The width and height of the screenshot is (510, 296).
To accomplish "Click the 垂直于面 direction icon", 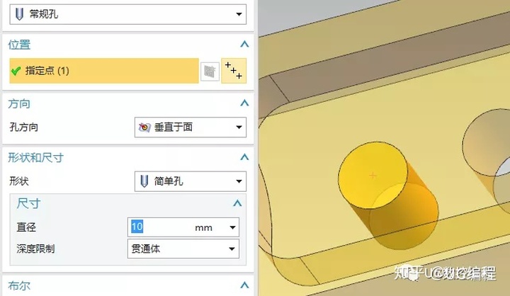I will coord(144,127).
